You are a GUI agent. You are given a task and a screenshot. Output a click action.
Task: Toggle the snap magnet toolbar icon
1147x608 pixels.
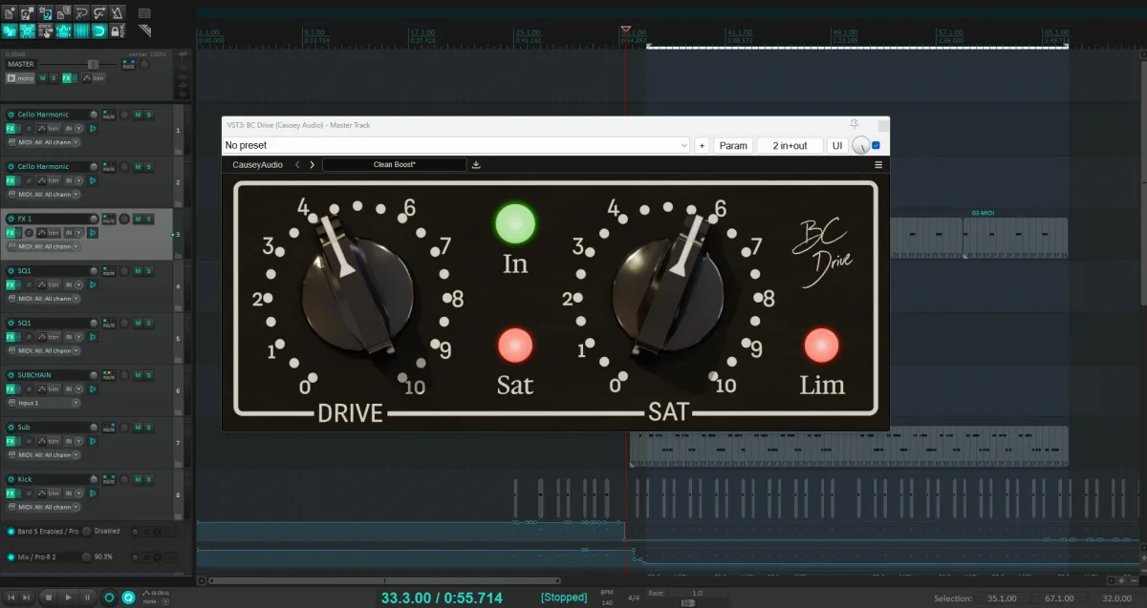(x=99, y=31)
